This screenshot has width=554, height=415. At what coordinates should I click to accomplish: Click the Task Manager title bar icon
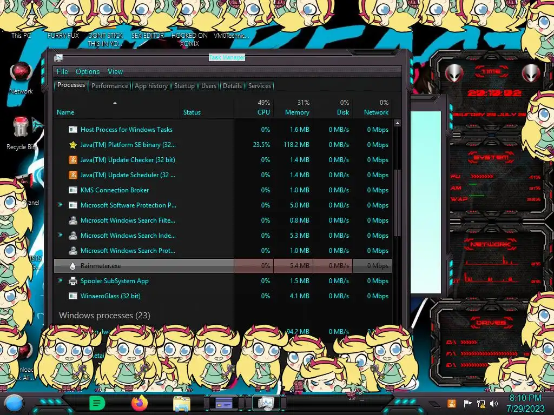[58, 57]
